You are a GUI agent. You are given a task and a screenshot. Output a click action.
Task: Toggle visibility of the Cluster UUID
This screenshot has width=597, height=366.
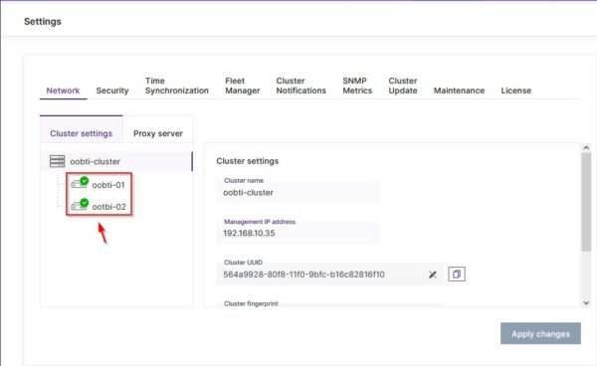tap(433, 274)
